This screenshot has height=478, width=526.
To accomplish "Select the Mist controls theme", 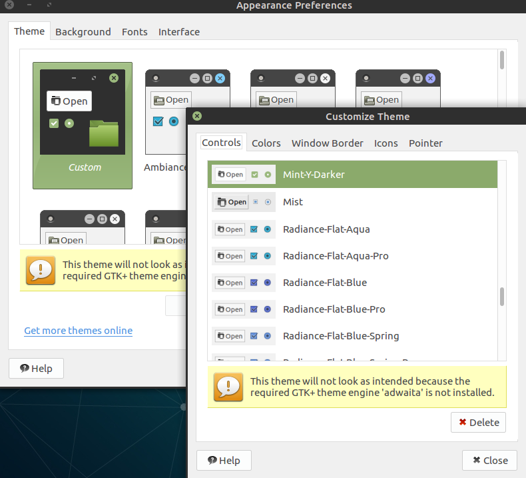I will [352, 202].
